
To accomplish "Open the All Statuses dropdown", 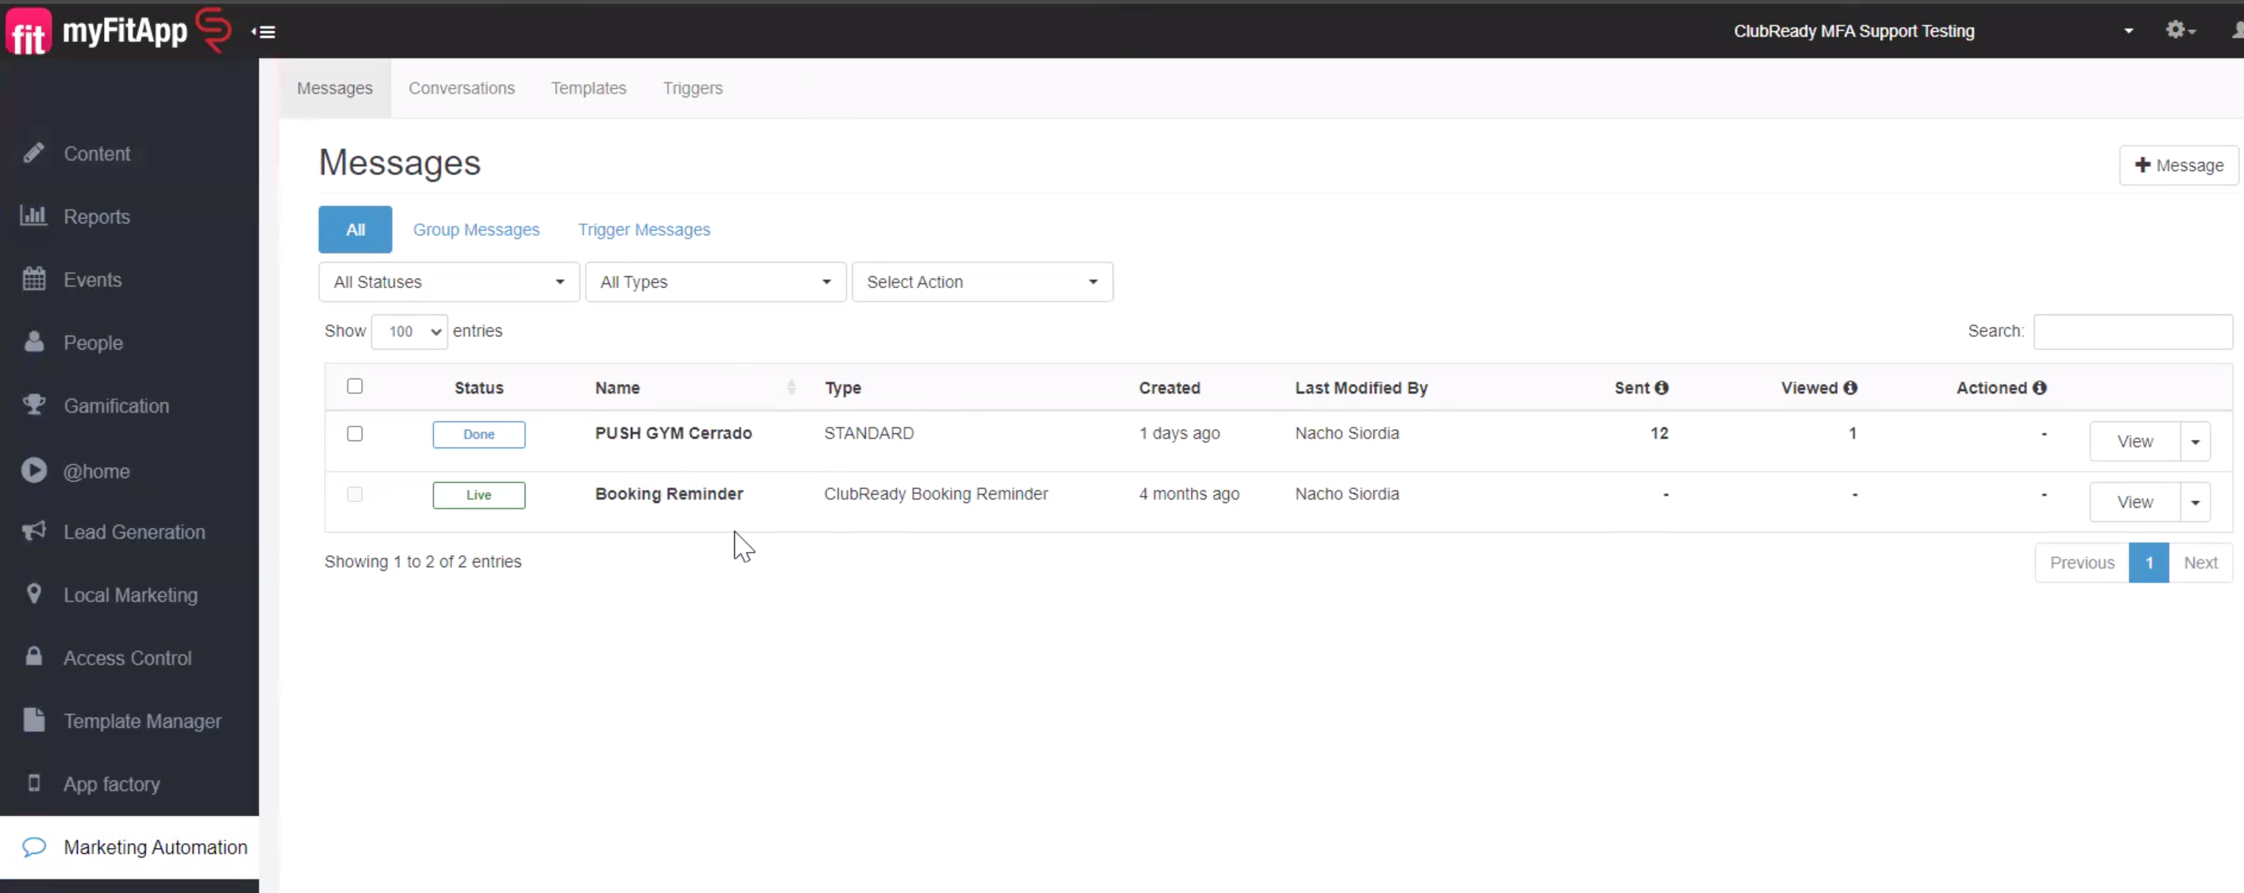I will (x=448, y=282).
